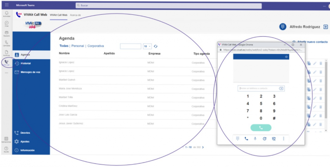The width and height of the screenshot is (330, 167).
Task: Click the Tipo agenda column header
Action: tap(201, 54)
